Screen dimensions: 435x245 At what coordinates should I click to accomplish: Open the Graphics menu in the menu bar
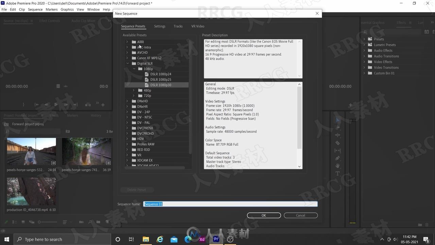click(67, 10)
